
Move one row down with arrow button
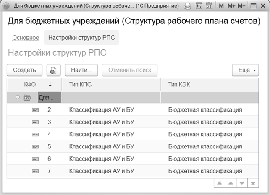(x=242, y=183)
